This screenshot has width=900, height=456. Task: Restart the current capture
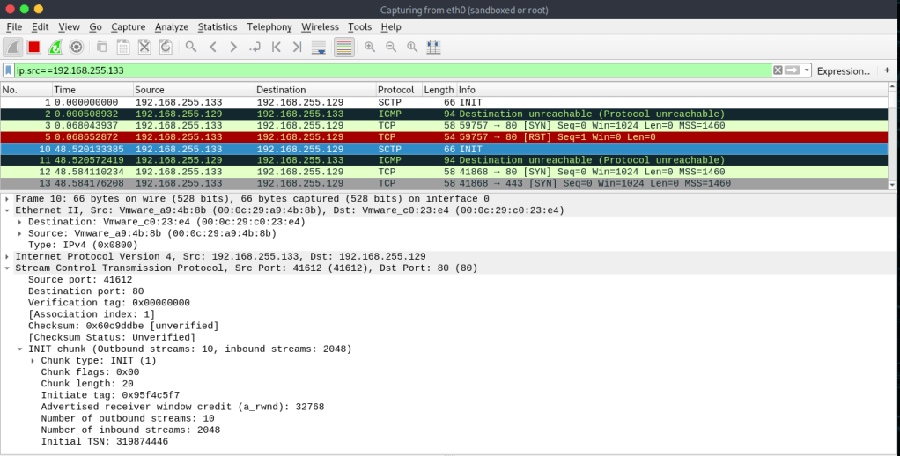tap(55, 47)
